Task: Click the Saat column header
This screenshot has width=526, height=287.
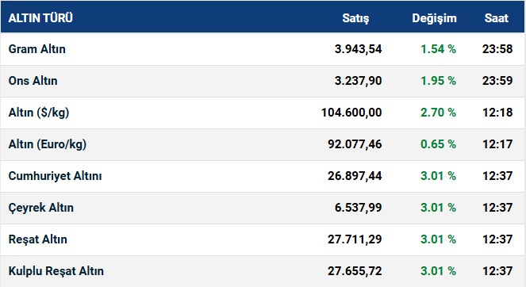Action: 497,18
